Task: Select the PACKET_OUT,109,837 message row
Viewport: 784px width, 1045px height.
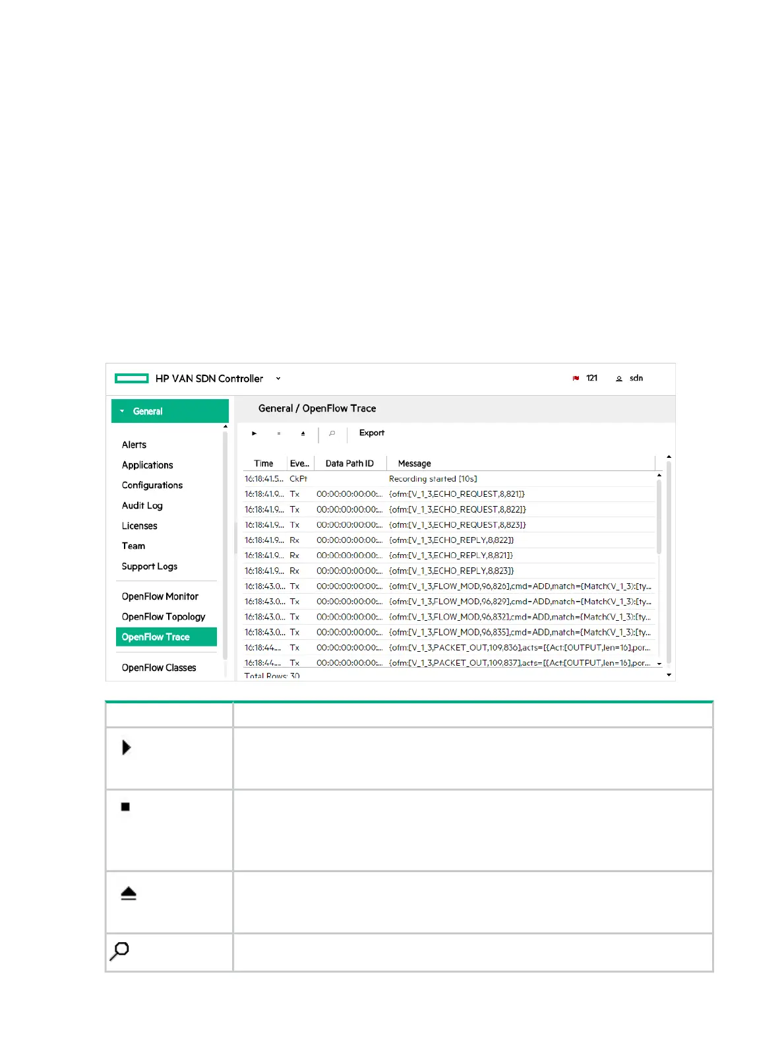Action: coord(450,663)
